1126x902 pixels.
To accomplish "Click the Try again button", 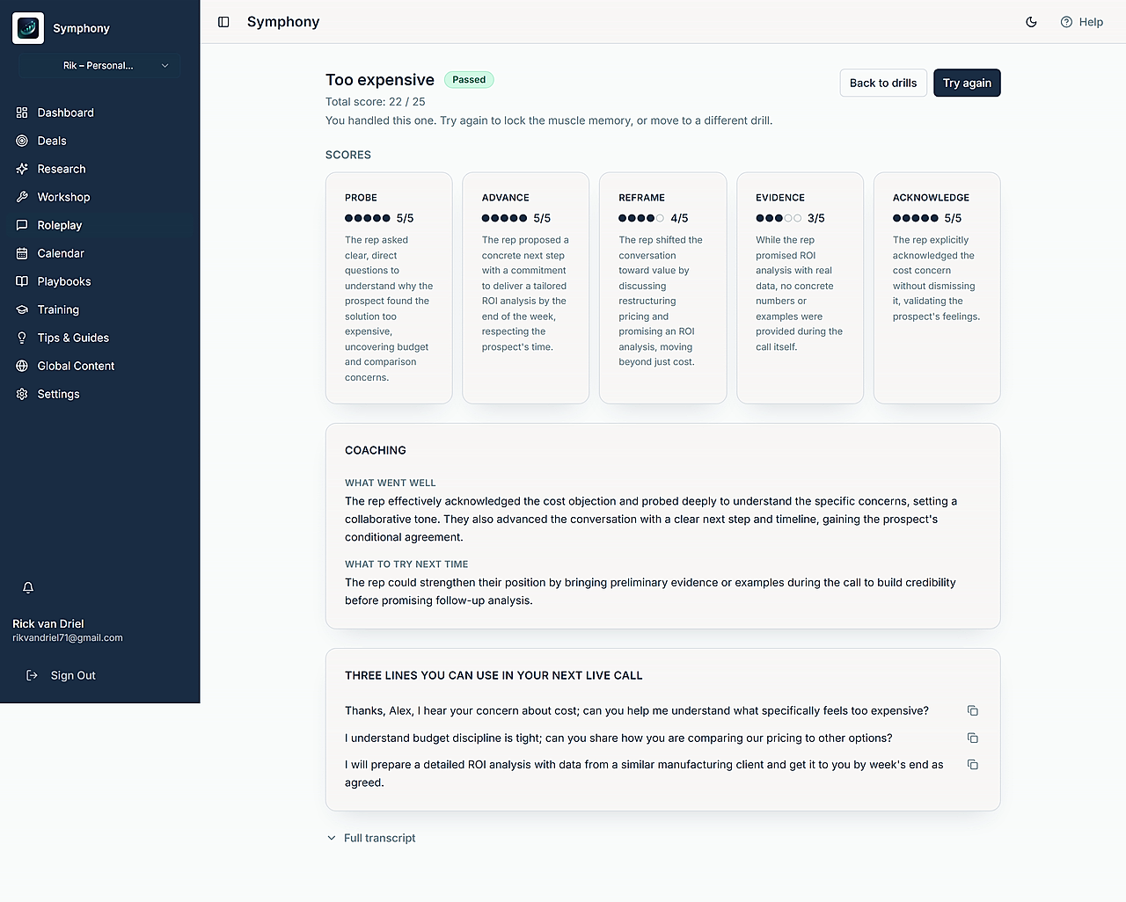I will tap(967, 83).
